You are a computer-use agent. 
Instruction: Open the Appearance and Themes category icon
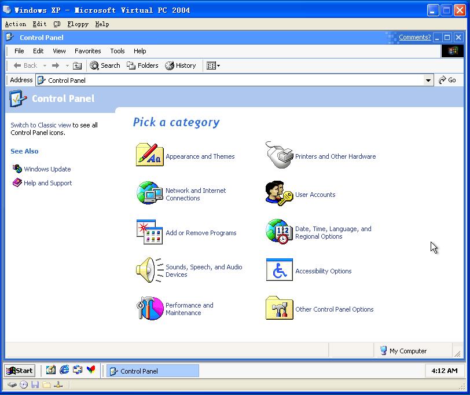[149, 155]
